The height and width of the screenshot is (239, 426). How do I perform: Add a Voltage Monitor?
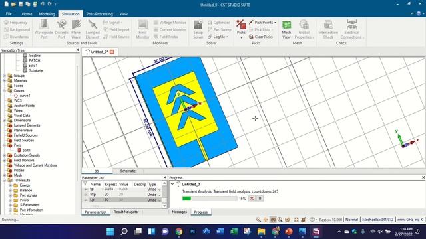[x=170, y=23]
